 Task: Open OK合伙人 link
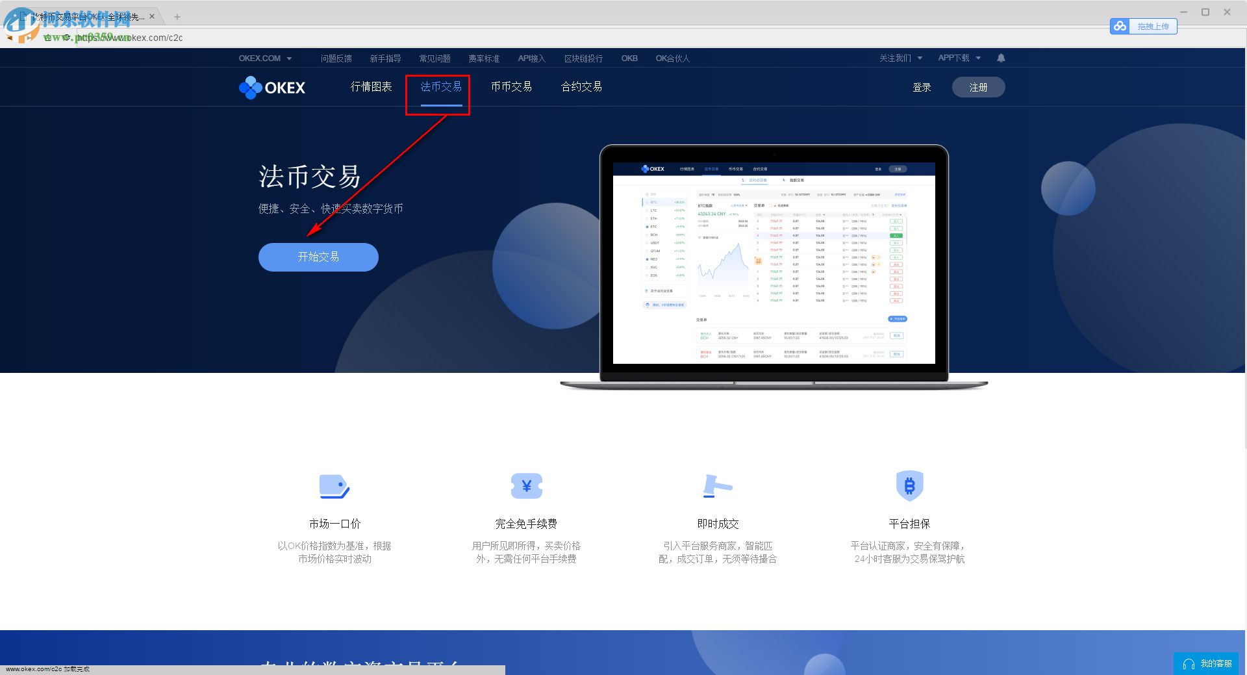pyautogui.click(x=672, y=58)
